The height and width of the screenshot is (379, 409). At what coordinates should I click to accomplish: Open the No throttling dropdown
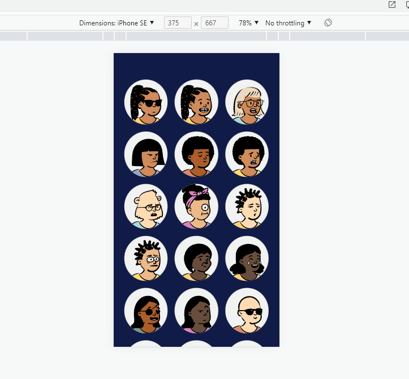click(x=289, y=23)
